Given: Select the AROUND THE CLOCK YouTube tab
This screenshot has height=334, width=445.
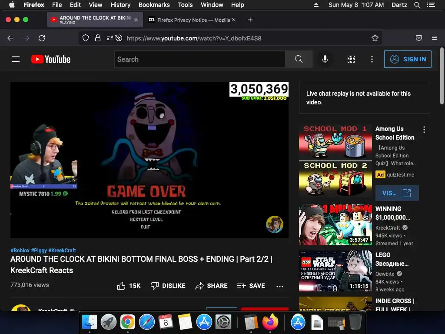Looking at the screenshot, I should click(x=95, y=20).
